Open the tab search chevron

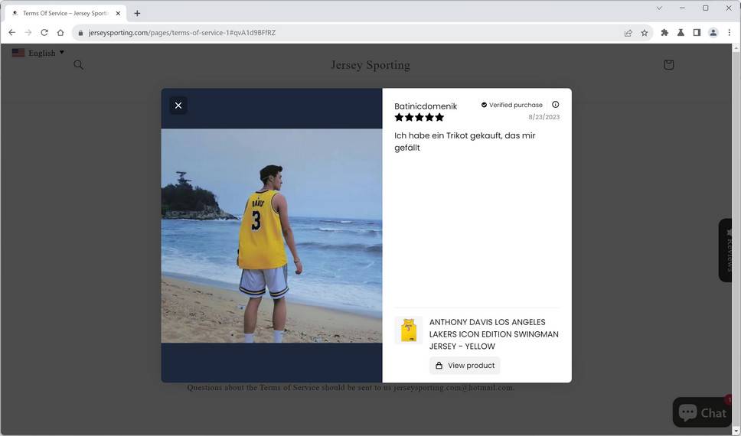pyautogui.click(x=659, y=8)
